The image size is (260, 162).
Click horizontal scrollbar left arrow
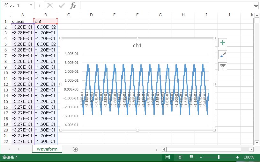point(164,149)
